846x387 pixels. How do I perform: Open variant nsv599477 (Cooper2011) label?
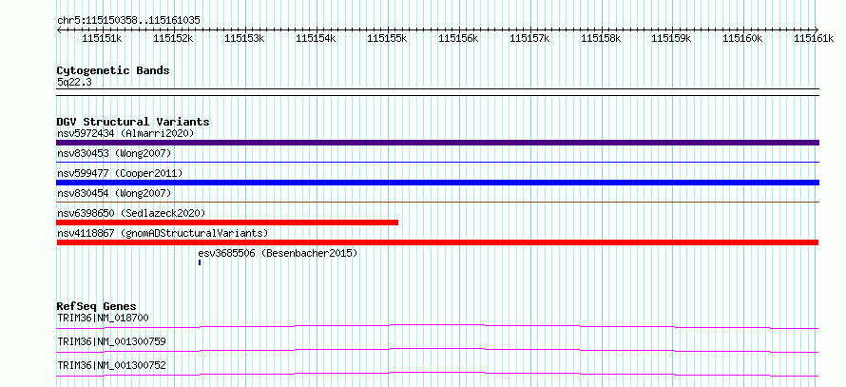[x=120, y=173]
